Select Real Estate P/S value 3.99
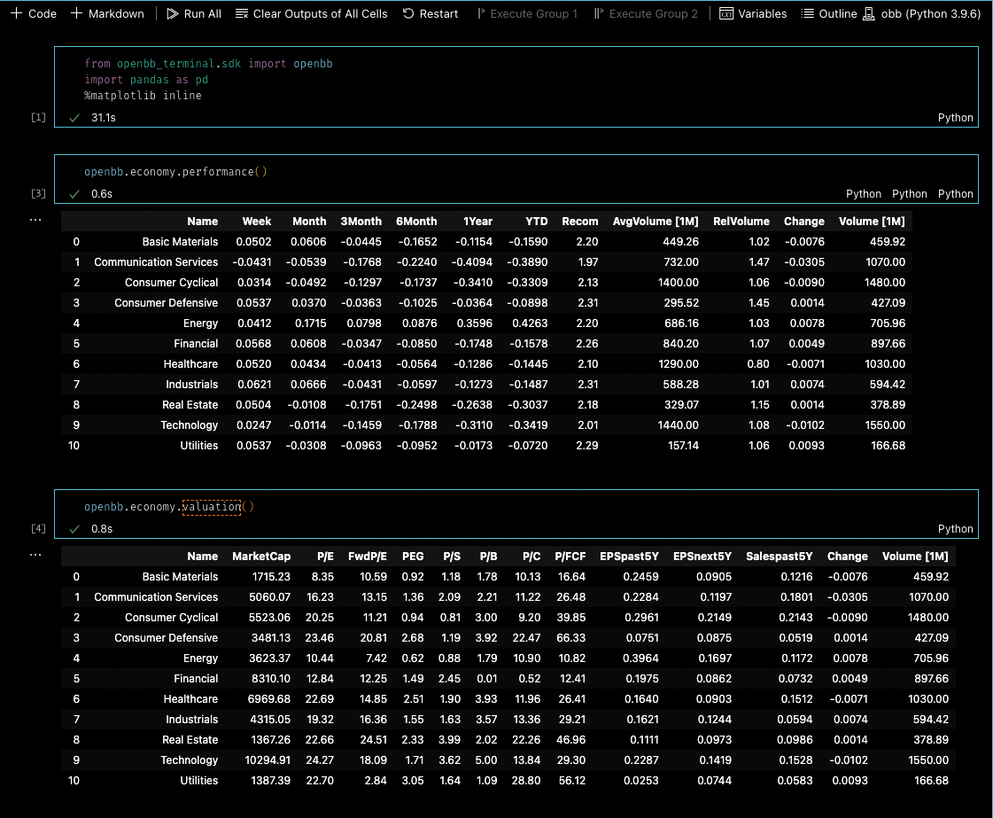The image size is (993, 818). 450,739
